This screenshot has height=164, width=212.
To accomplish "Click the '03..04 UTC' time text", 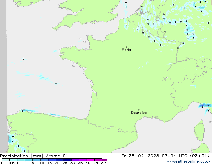I will point(175,156).
